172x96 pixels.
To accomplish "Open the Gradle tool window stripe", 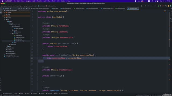I will point(171,20).
